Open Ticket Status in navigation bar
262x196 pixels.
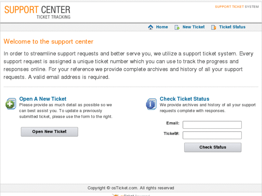click(x=232, y=27)
